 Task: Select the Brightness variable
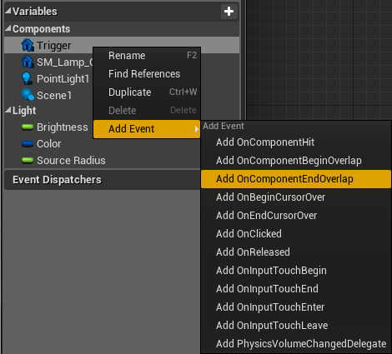tap(48, 127)
